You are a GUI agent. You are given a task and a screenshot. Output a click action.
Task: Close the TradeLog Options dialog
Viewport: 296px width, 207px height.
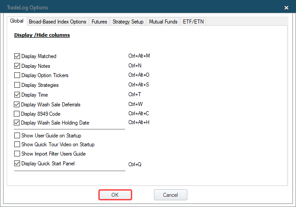286,8
